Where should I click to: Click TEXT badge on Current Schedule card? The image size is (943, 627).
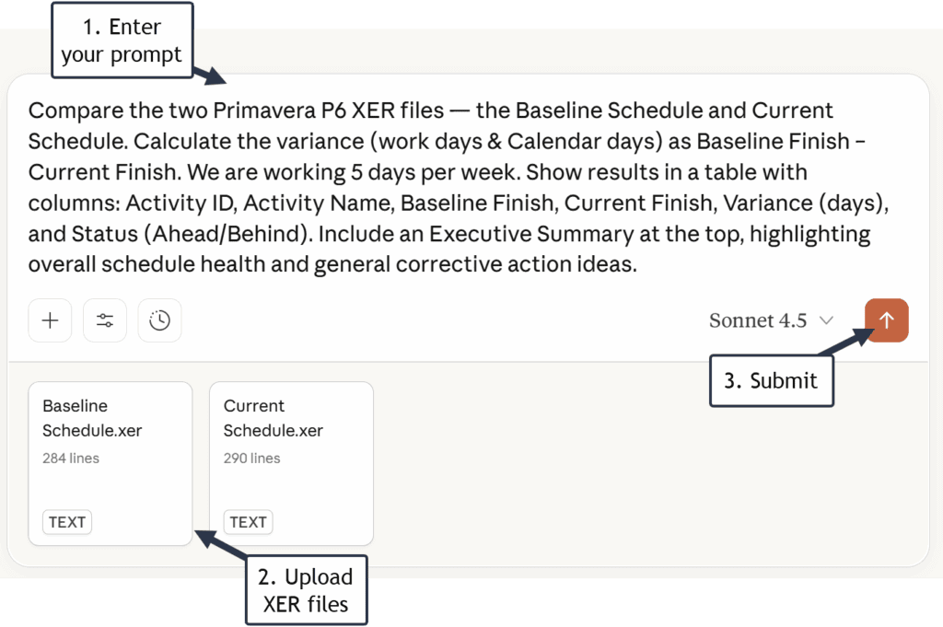point(248,522)
